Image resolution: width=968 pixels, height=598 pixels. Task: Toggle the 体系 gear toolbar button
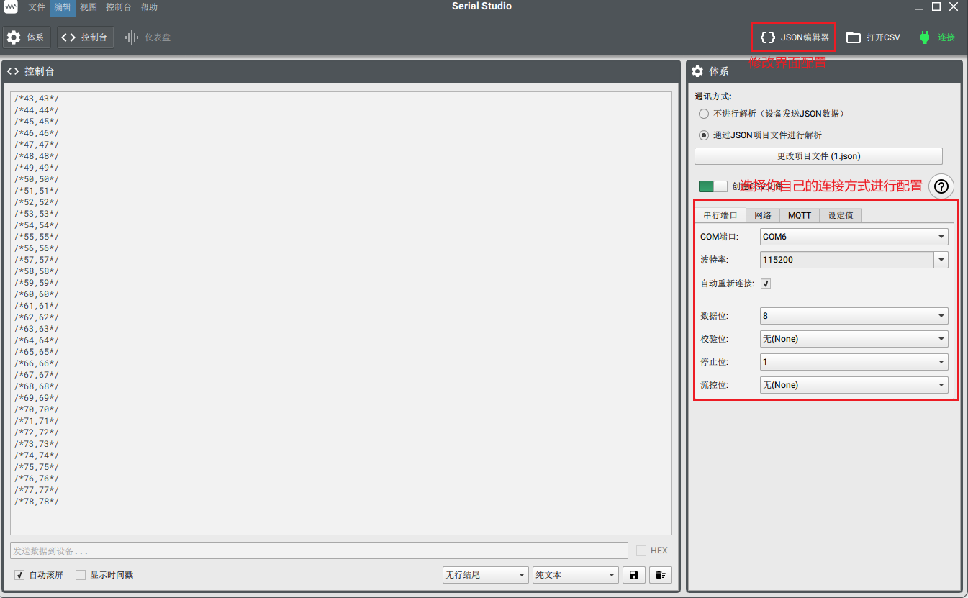pos(27,37)
